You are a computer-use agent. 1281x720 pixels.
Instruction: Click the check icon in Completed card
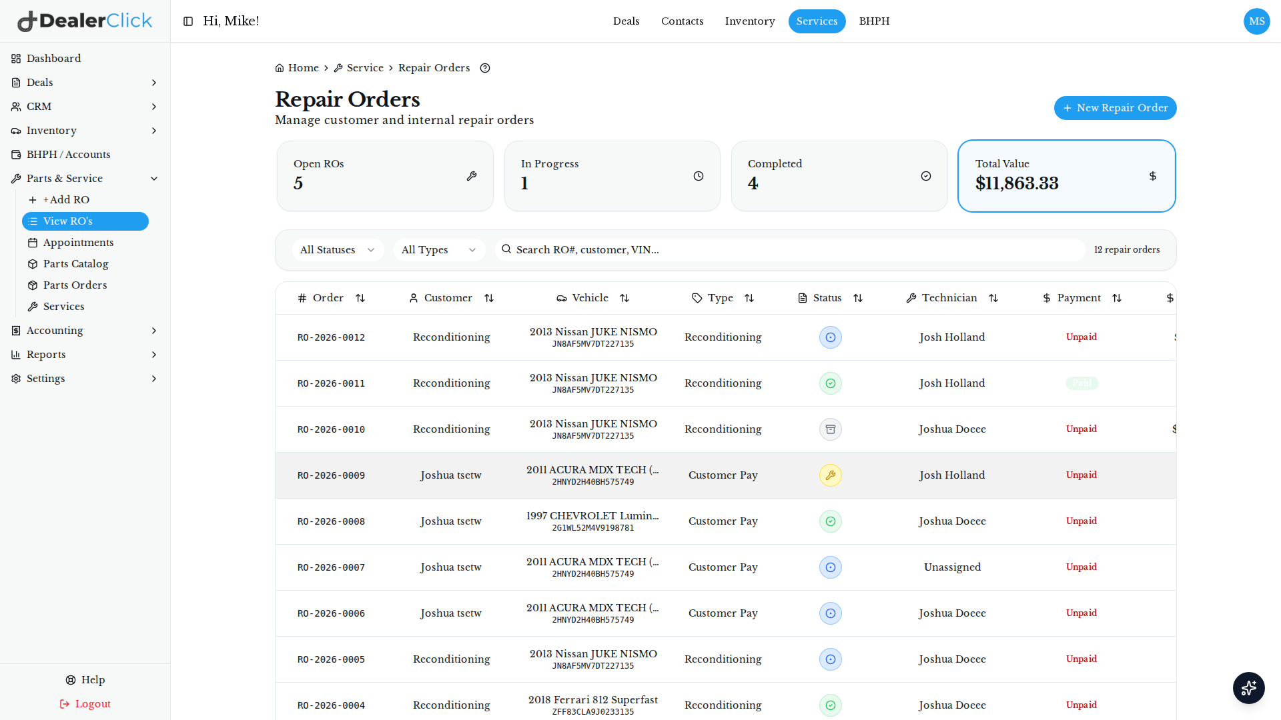click(926, 176)
